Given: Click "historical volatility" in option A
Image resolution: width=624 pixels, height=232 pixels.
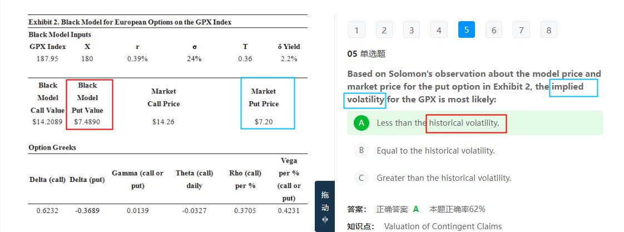Looking at the screenshot, I should tap(464, 123).
